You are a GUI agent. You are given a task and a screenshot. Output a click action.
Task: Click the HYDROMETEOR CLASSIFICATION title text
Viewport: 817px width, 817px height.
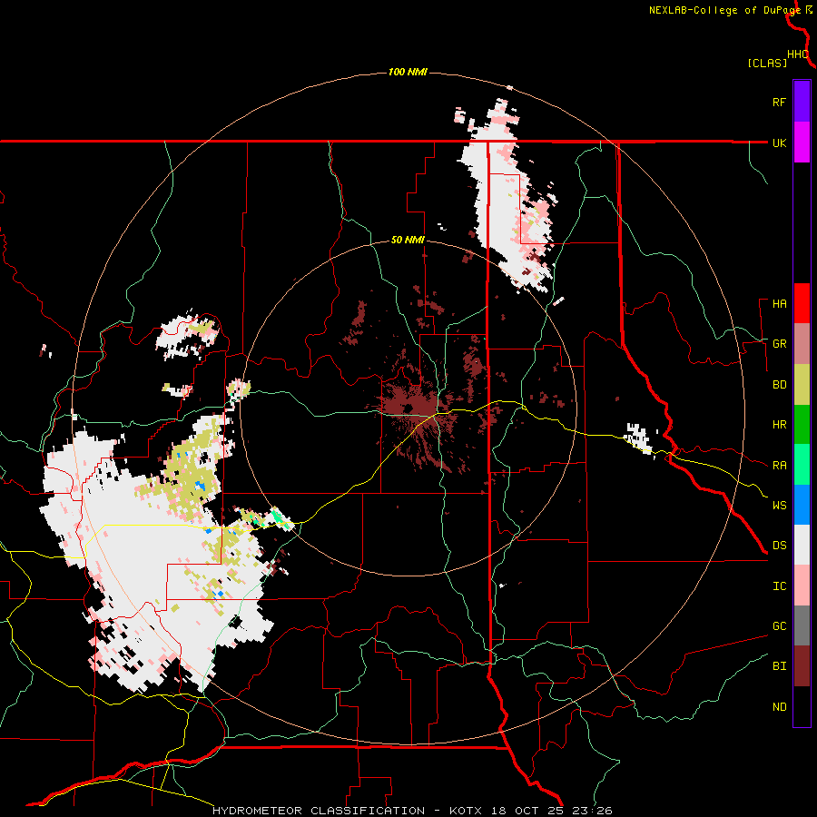point(319,811)
